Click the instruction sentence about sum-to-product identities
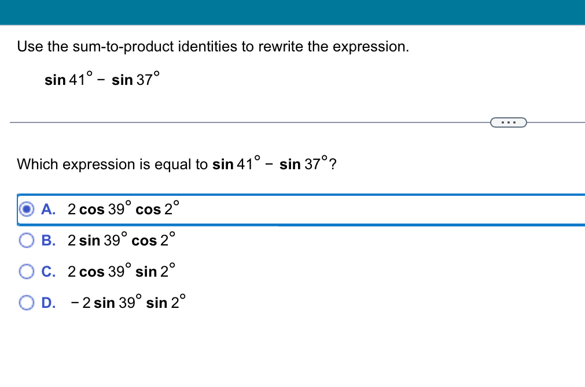Image resolution: width=585 pixels, height=387 pixels. [213, 47]
